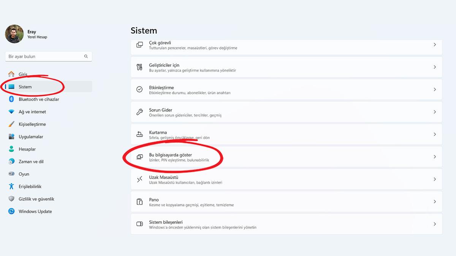Click the Gizlilik ve güvenlik shield icon
Screen dimensions: 456x256
(x=11, y=199)
